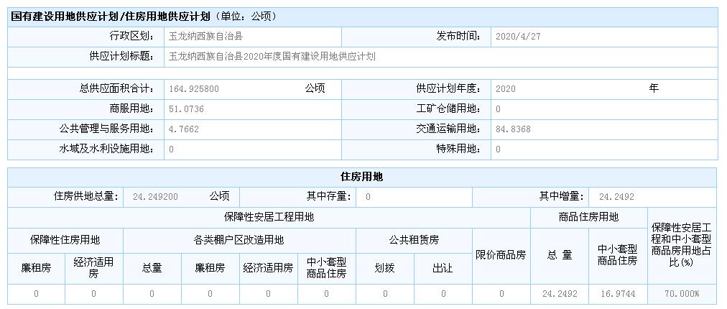Click 24.2492 in the 商品住房用地 总量 column
727x309 pixels.
pyautogui.click(x=560, y=294)
